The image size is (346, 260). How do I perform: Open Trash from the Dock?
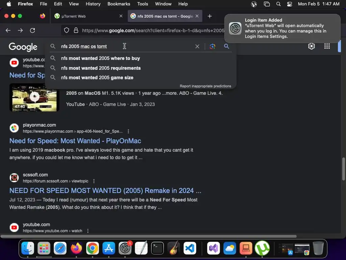click(318, 248)
